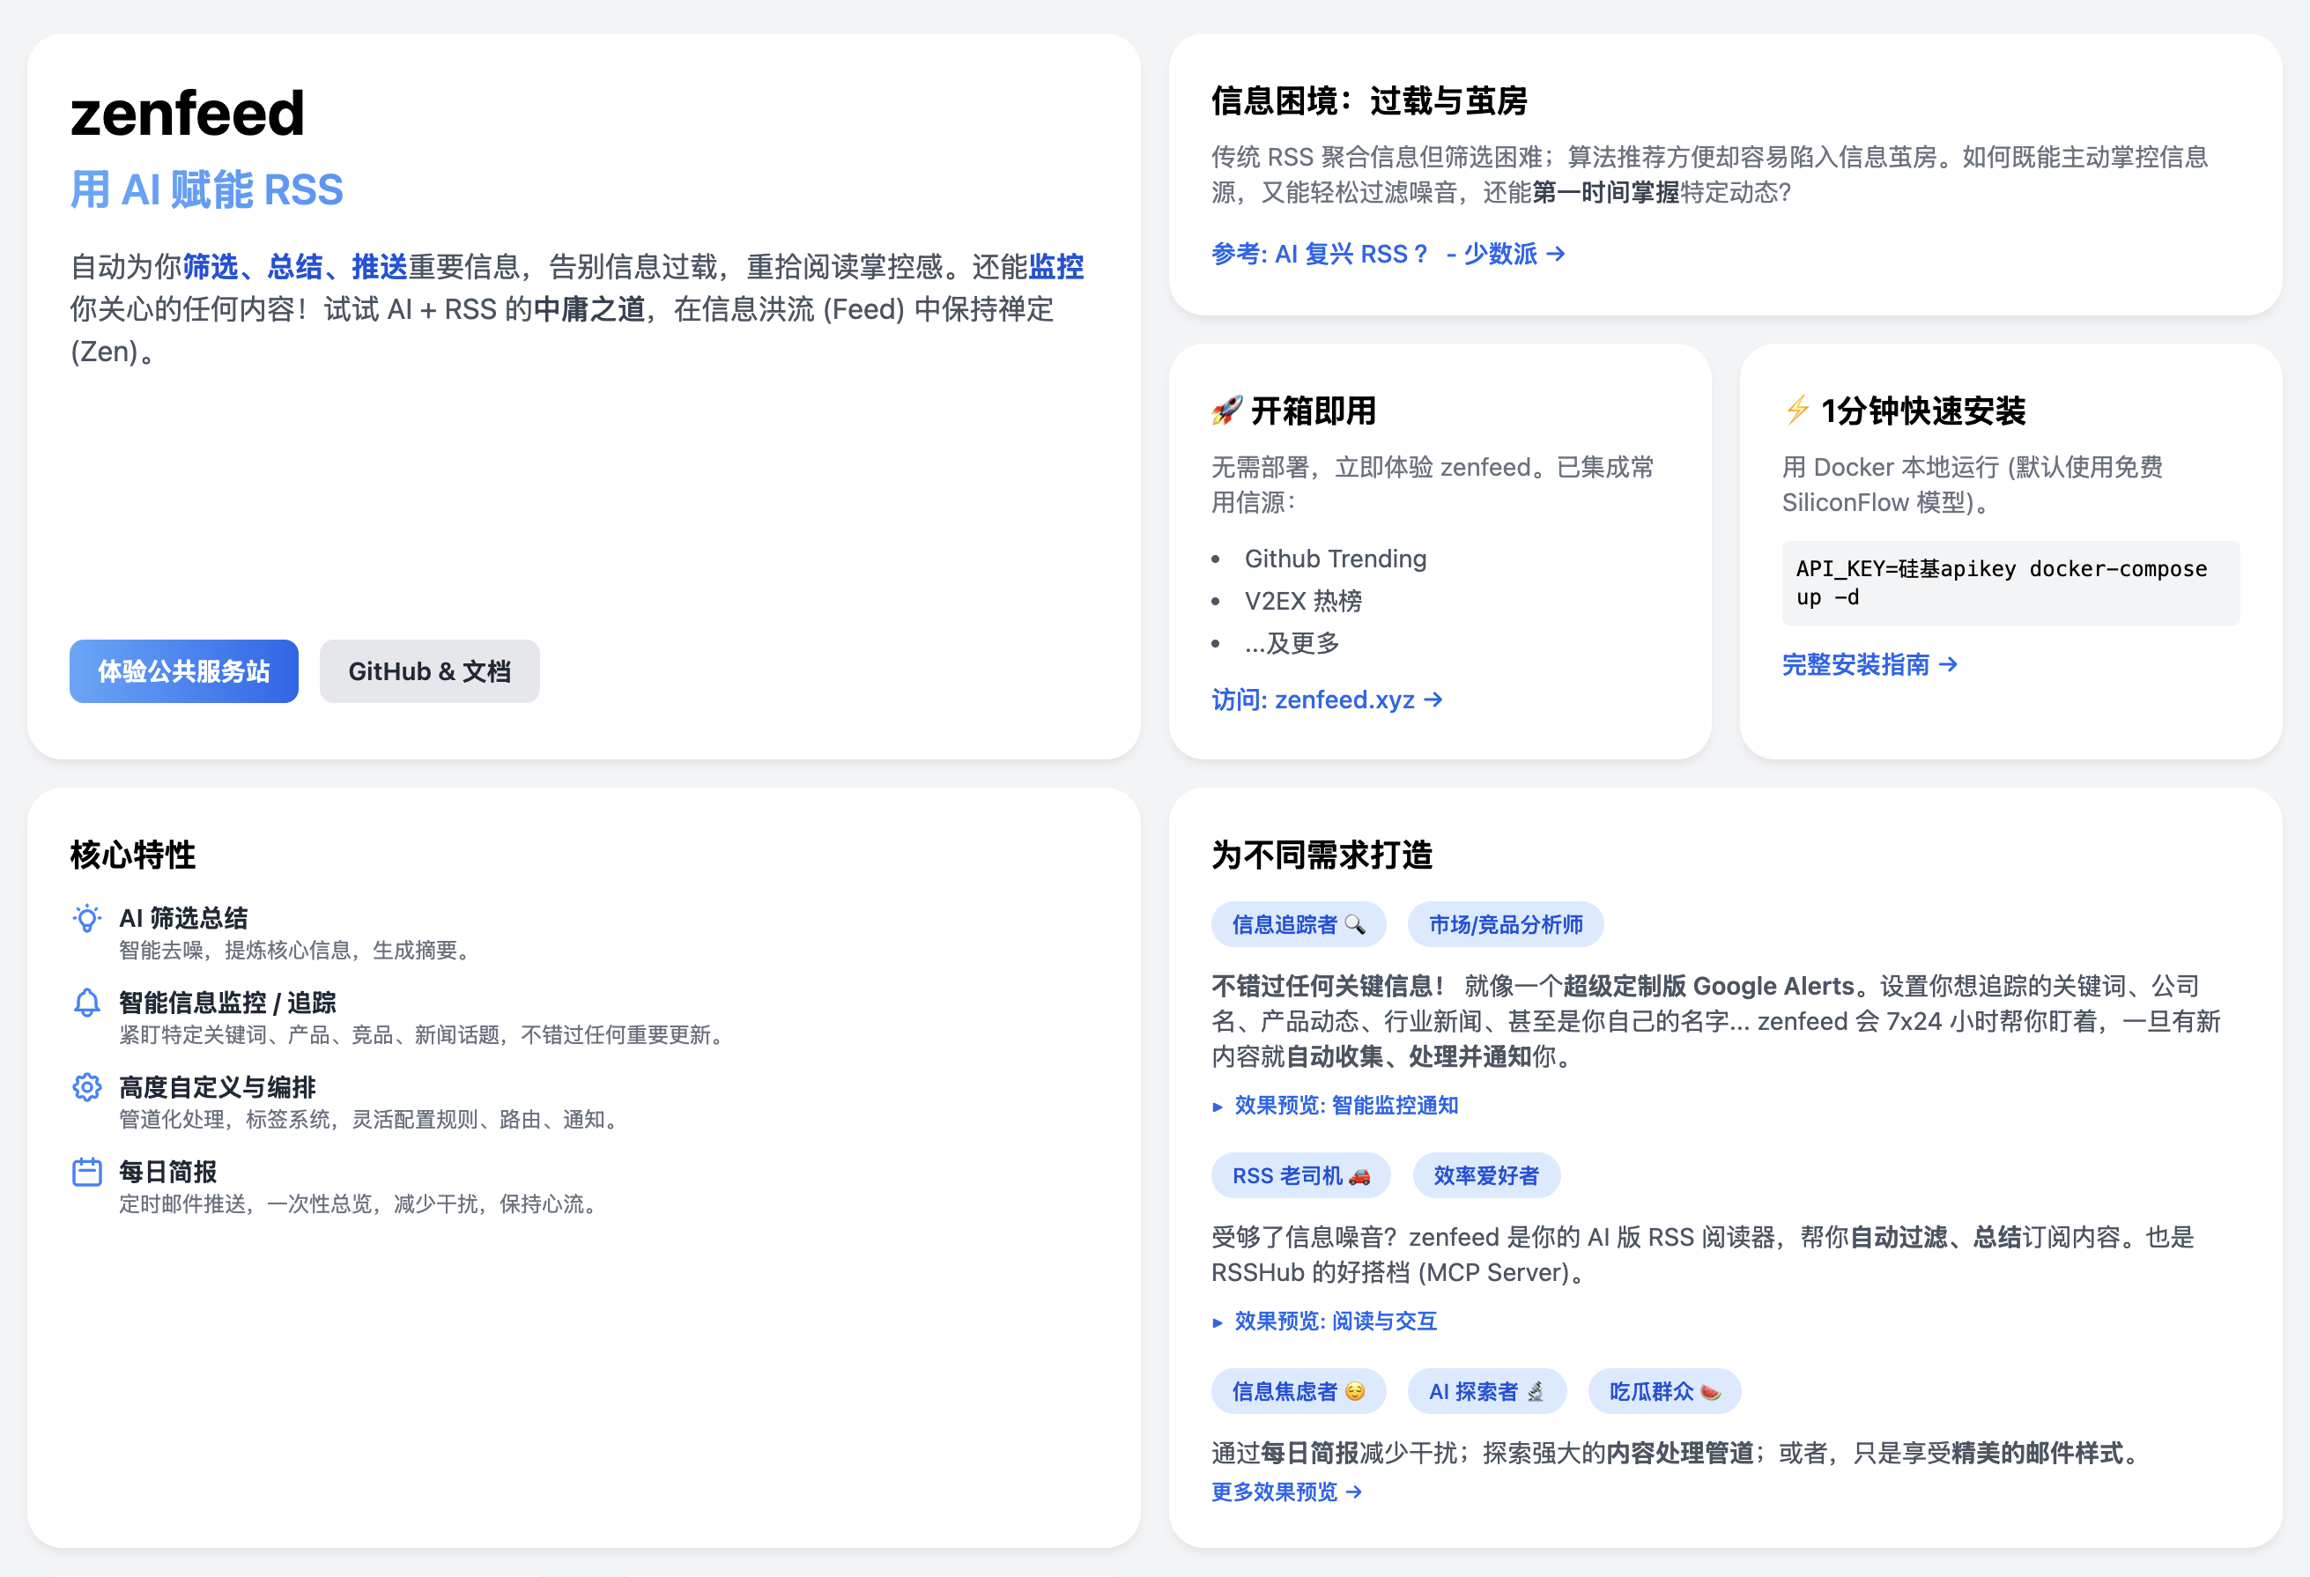Click the 体验公共服务站 button
The image size is (2310, 1577).
coord(183,671)
